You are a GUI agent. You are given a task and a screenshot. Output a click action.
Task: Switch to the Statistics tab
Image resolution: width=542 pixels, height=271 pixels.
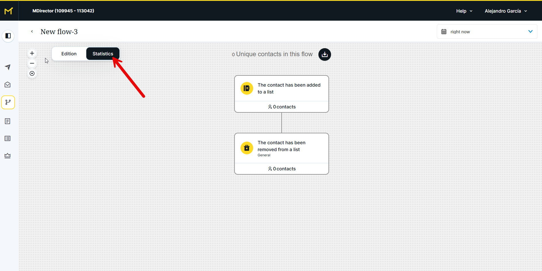tap(103, 54)
